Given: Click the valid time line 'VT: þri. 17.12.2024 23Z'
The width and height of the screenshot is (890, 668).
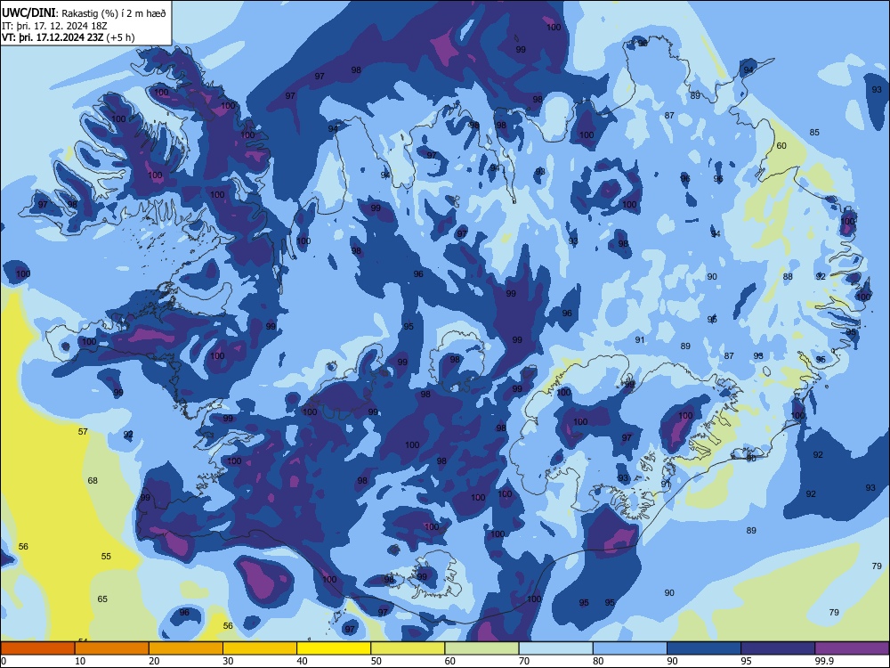Looking at the screenshot, I should (x=53, y=37).
